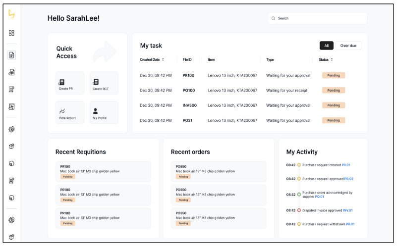The height and width of the screenshot is (247, 397).
Task: Click the My Activity heading
Action: tap(302, 151)
